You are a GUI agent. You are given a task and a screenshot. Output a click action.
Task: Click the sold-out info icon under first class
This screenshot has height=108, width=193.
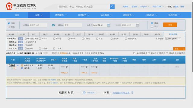[x=87, y=67]
